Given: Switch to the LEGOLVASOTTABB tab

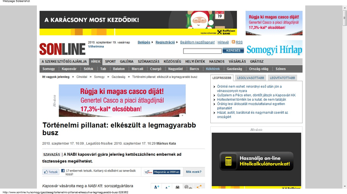Looking at the screenshot, I should coord(251,78).
